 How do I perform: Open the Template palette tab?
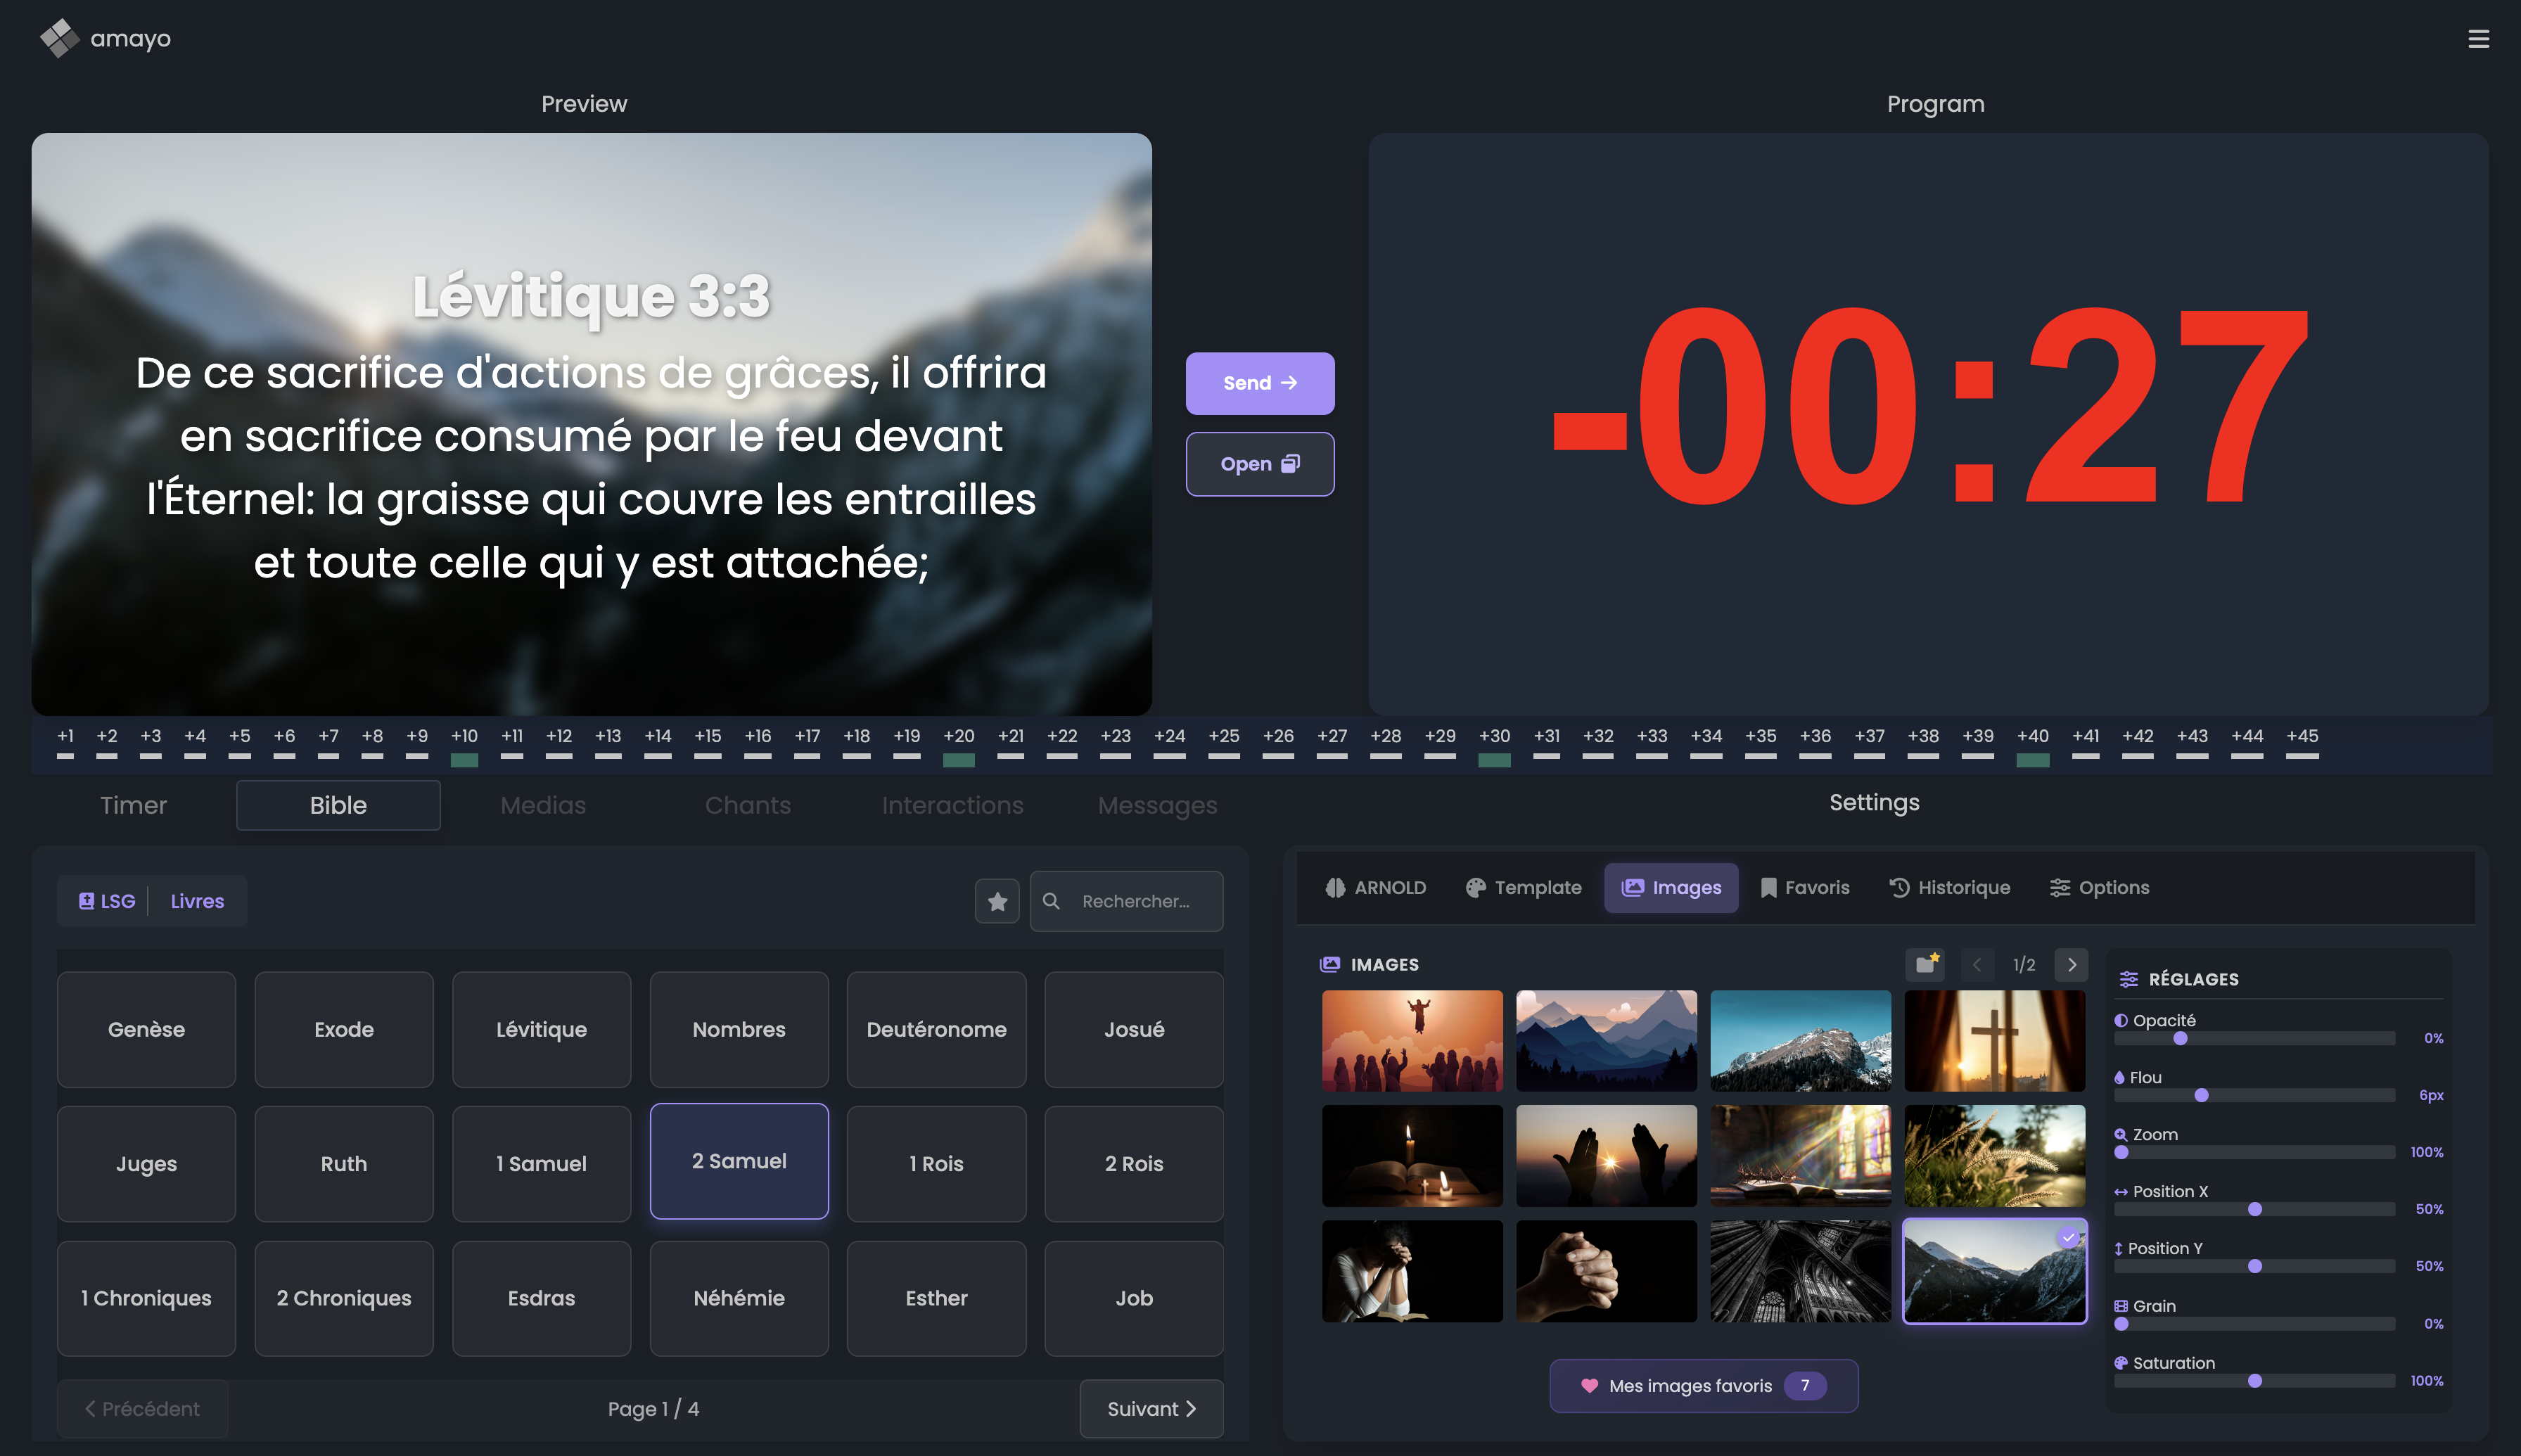(x=1523, y=887)
